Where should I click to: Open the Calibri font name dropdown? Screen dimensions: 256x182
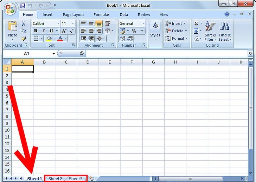(58, 23)
